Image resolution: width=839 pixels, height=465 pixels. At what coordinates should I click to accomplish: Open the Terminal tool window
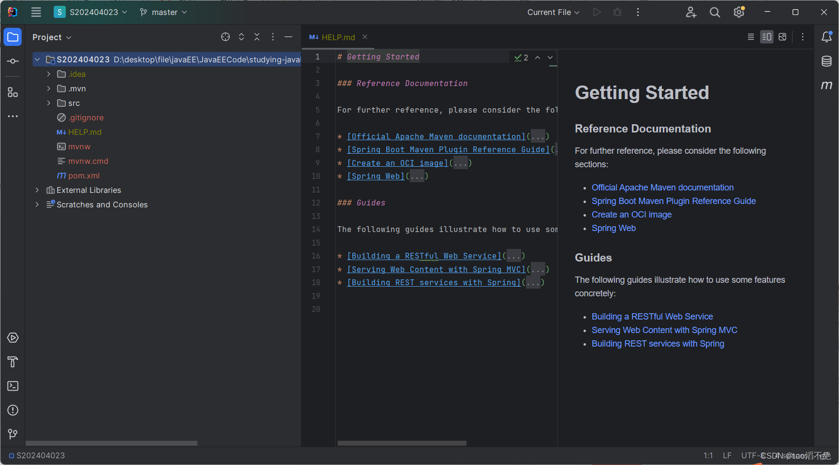pos(13,386)
